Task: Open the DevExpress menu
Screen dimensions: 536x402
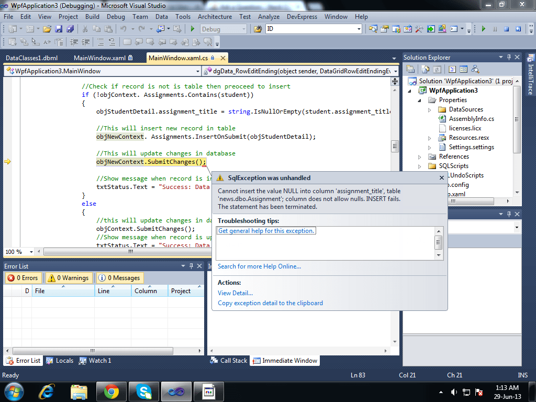Action: click(302, 16)
